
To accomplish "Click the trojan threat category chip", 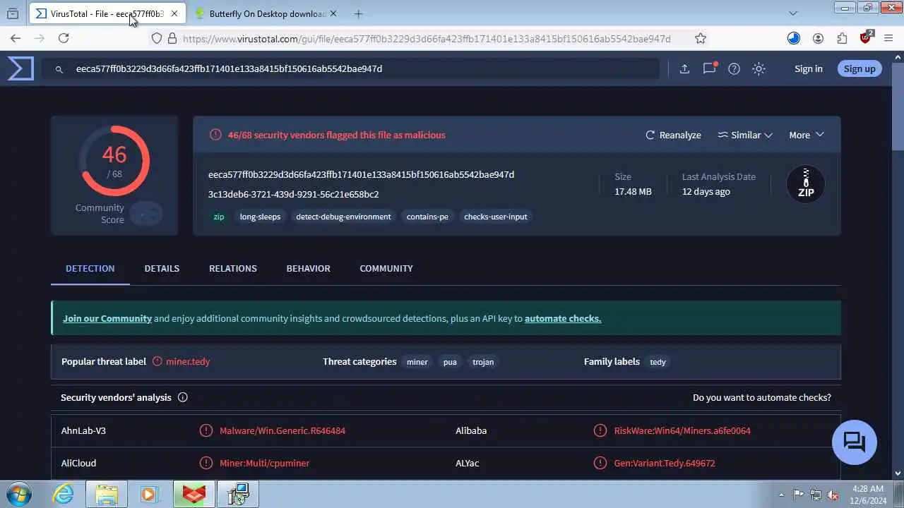I will 483,362.
